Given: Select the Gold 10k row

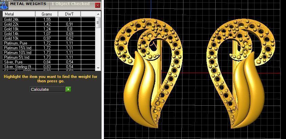Looking at the screenshot, I should point(49,38).
